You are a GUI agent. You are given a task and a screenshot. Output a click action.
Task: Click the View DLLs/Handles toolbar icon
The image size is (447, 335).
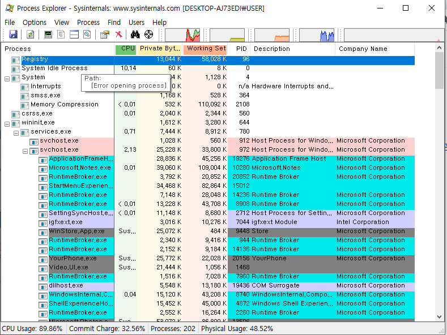[x=87, y=35]
